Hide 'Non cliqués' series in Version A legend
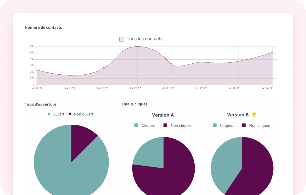Image resolution: width=306 pixels, height=195 pixels. tap(165, 125)
